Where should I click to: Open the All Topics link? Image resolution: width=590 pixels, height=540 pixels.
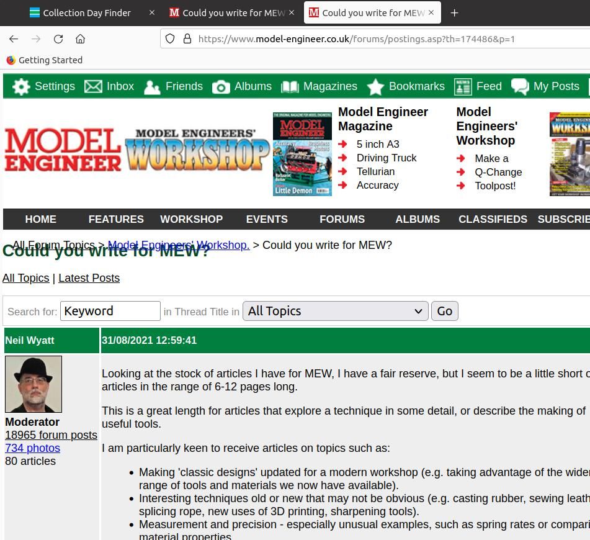coord(25,278)
